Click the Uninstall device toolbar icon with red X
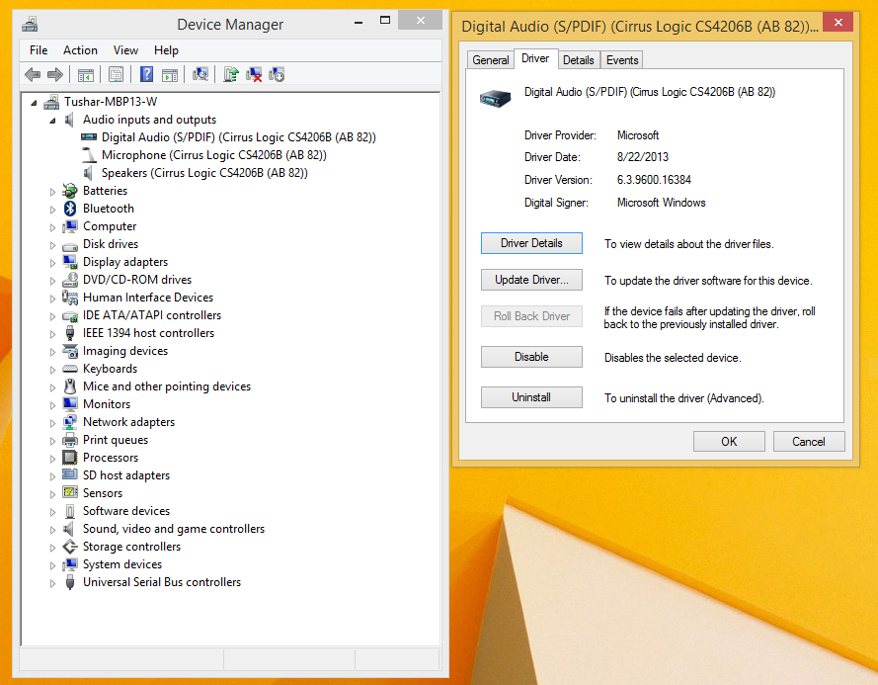 254,74
